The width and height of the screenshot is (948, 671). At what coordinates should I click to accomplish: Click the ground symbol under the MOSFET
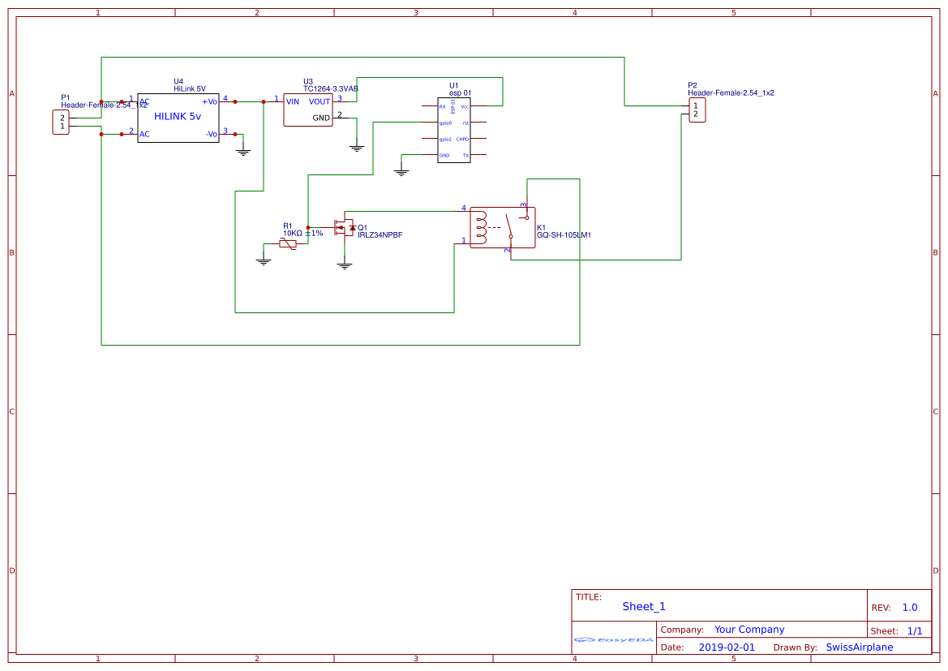[345, 265]
